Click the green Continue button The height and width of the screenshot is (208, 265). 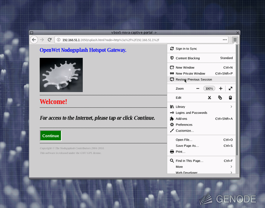[x=51, y=136]
